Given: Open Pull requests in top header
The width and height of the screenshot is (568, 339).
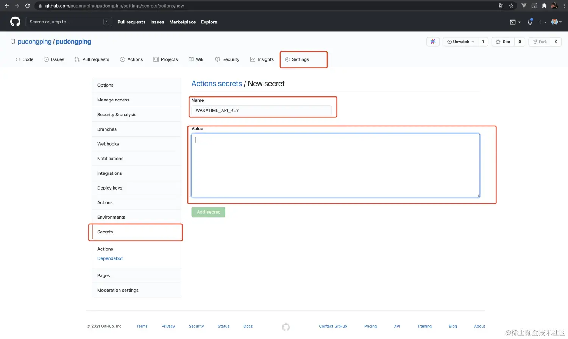Looking at the screenshot, I should click(131, 22).
